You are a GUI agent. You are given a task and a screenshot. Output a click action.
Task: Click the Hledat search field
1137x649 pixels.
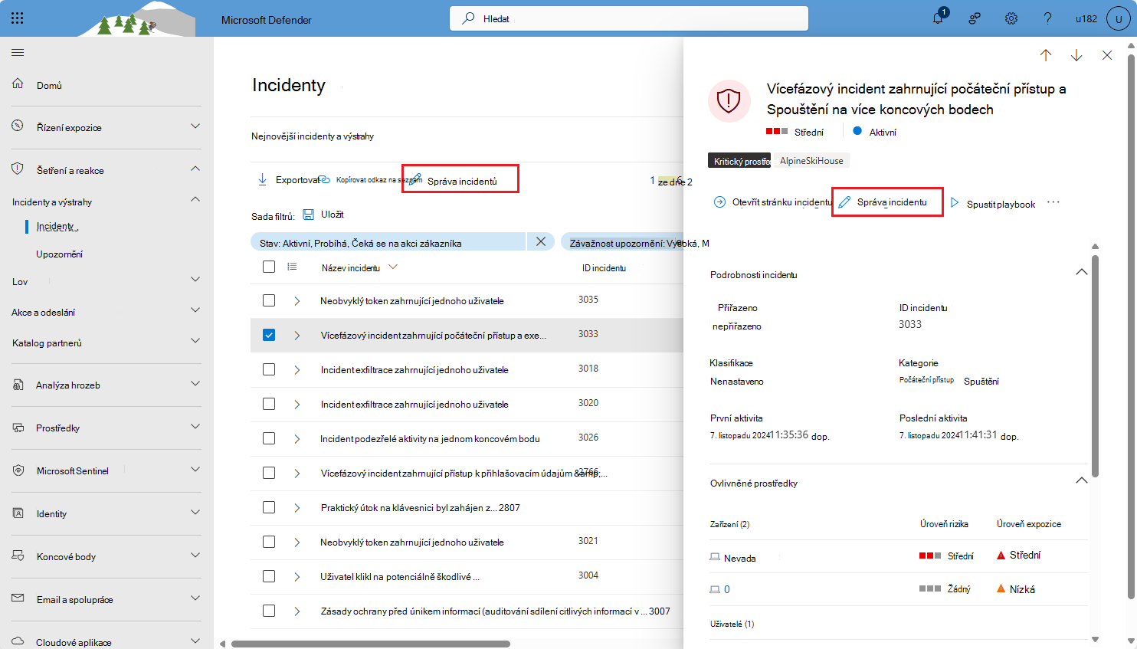tap(628, 18)
